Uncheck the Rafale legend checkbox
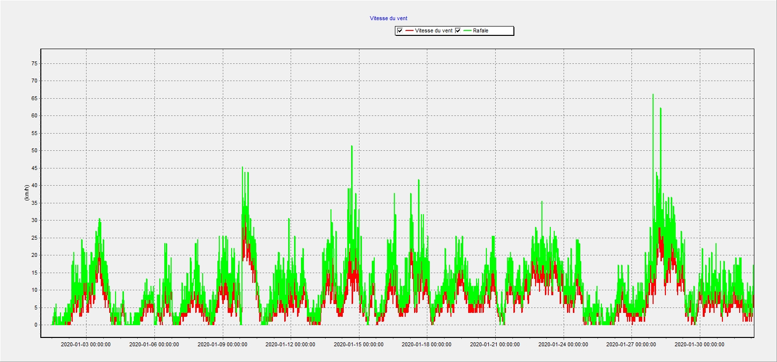 tap(458, 30)
